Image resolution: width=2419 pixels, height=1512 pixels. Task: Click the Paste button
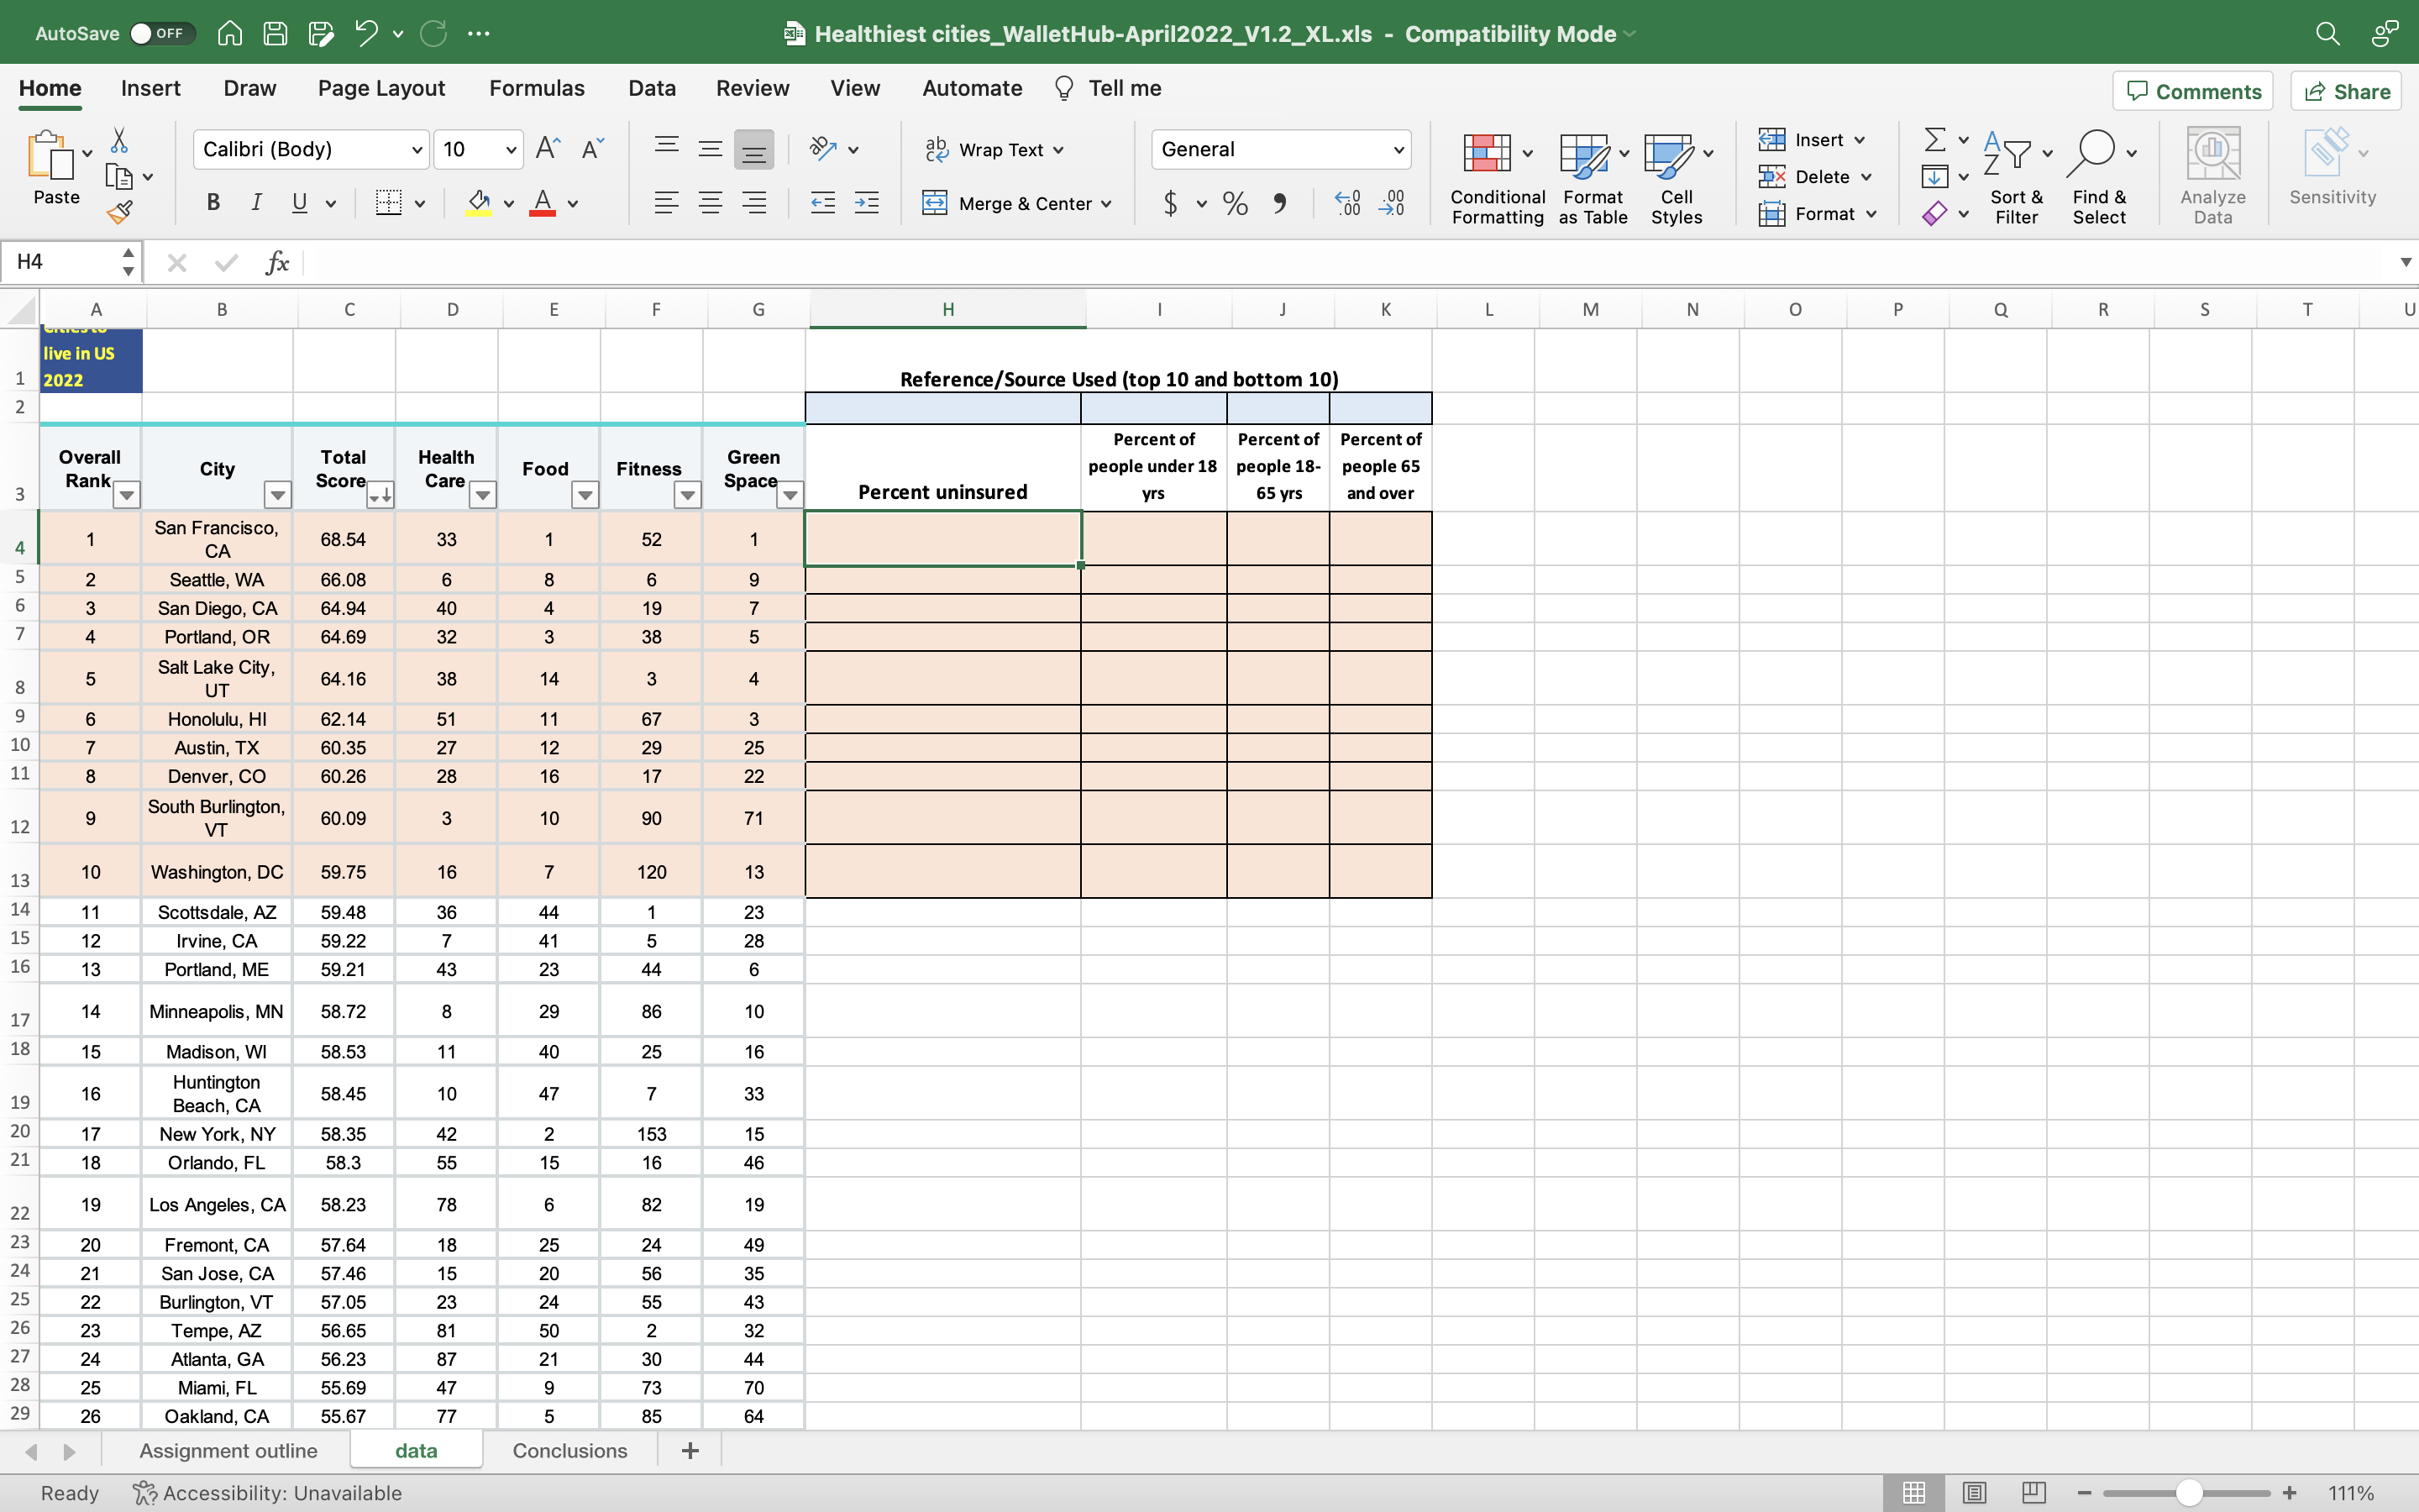point(56,168)
